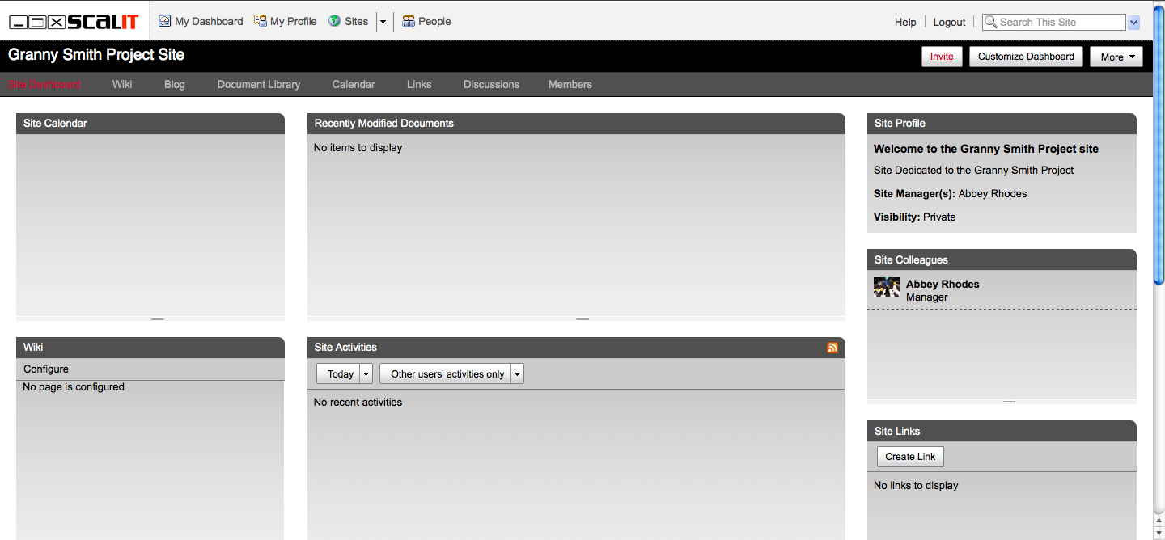Click the My Dashboard link text
Screen dimensions: 1165x540
click(209, 22)
